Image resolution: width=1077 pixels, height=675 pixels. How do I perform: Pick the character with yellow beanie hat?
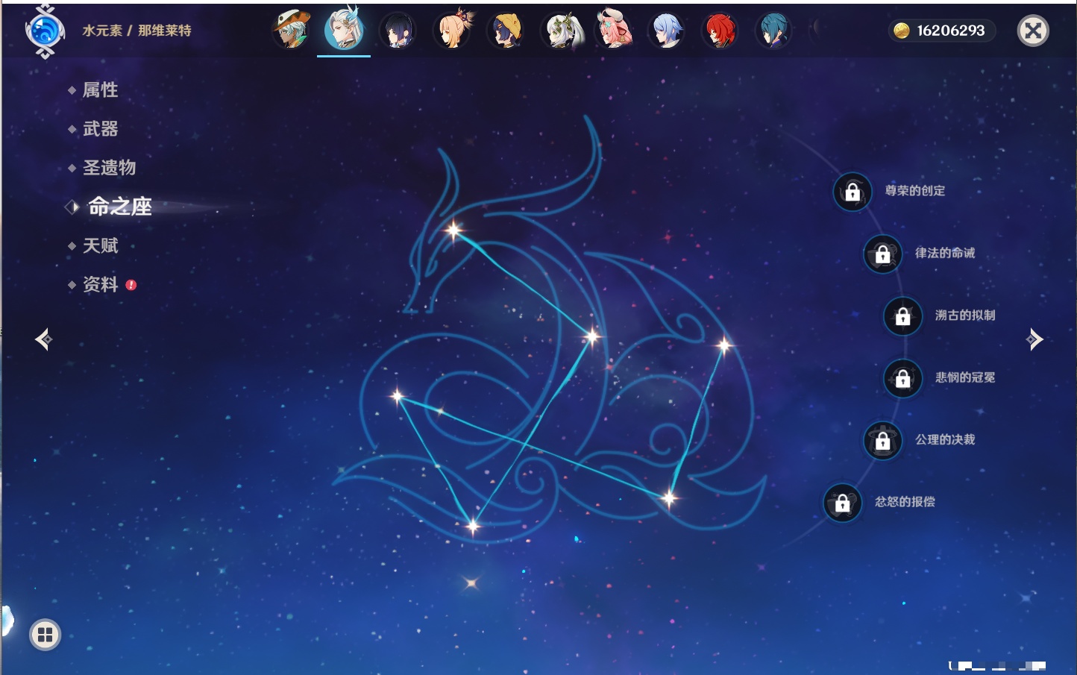[505, 31]
